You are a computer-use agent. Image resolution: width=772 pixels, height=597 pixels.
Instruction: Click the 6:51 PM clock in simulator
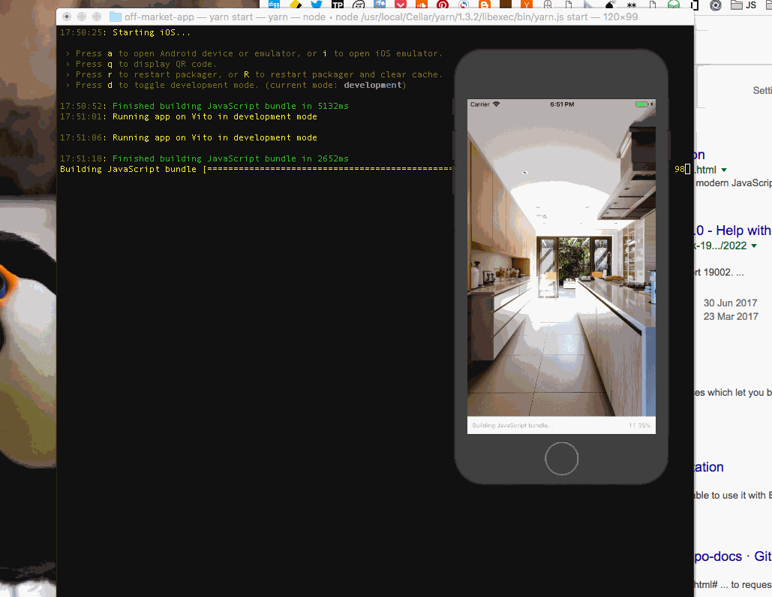point(562,104)
